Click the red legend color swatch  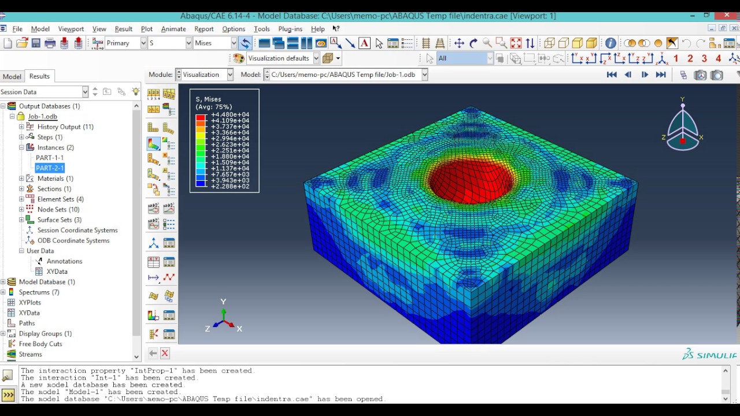point(201,118)
